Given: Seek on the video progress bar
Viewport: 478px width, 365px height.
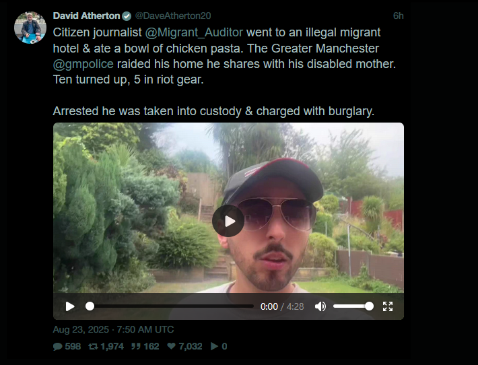Looking at the screenshot, I should 170,306.
